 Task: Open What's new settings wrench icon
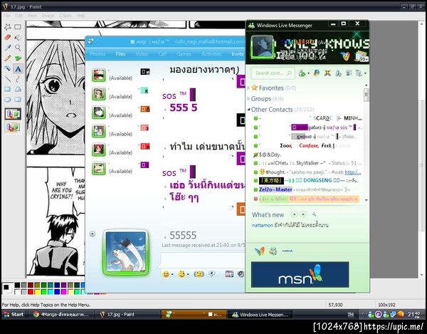314,214
